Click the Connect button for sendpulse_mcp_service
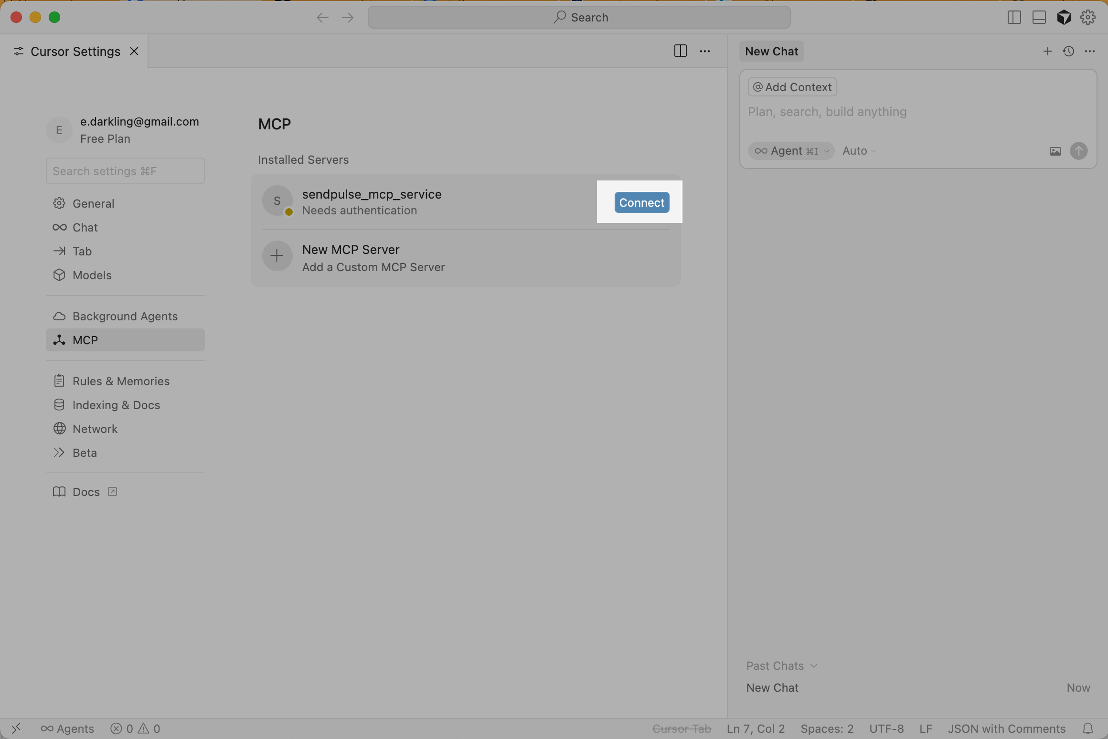 coord(641,202)
